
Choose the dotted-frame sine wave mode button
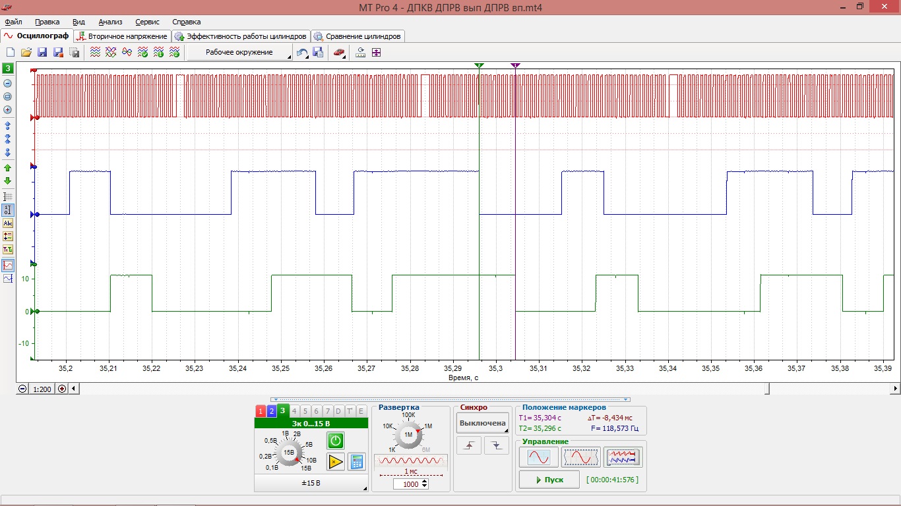point(581,457)
